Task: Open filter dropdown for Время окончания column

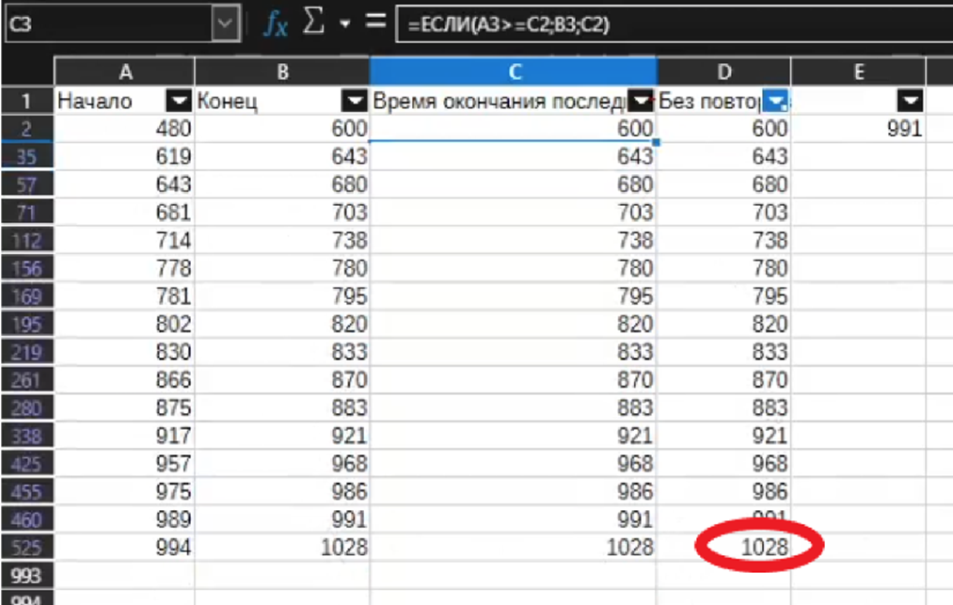Action: (641, 102)
